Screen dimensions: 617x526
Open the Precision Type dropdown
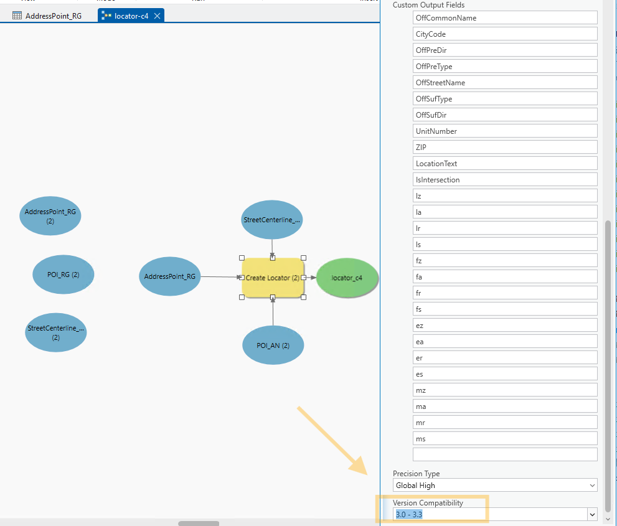point(495,486)
